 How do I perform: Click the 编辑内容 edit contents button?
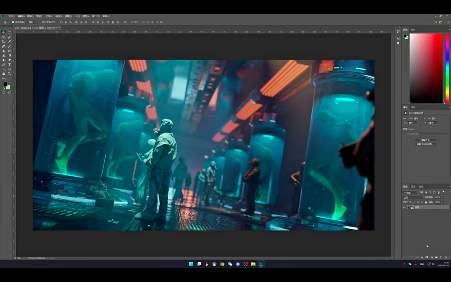point(425,140)
